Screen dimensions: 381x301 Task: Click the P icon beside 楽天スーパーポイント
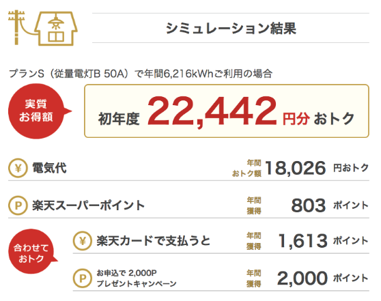18,205
